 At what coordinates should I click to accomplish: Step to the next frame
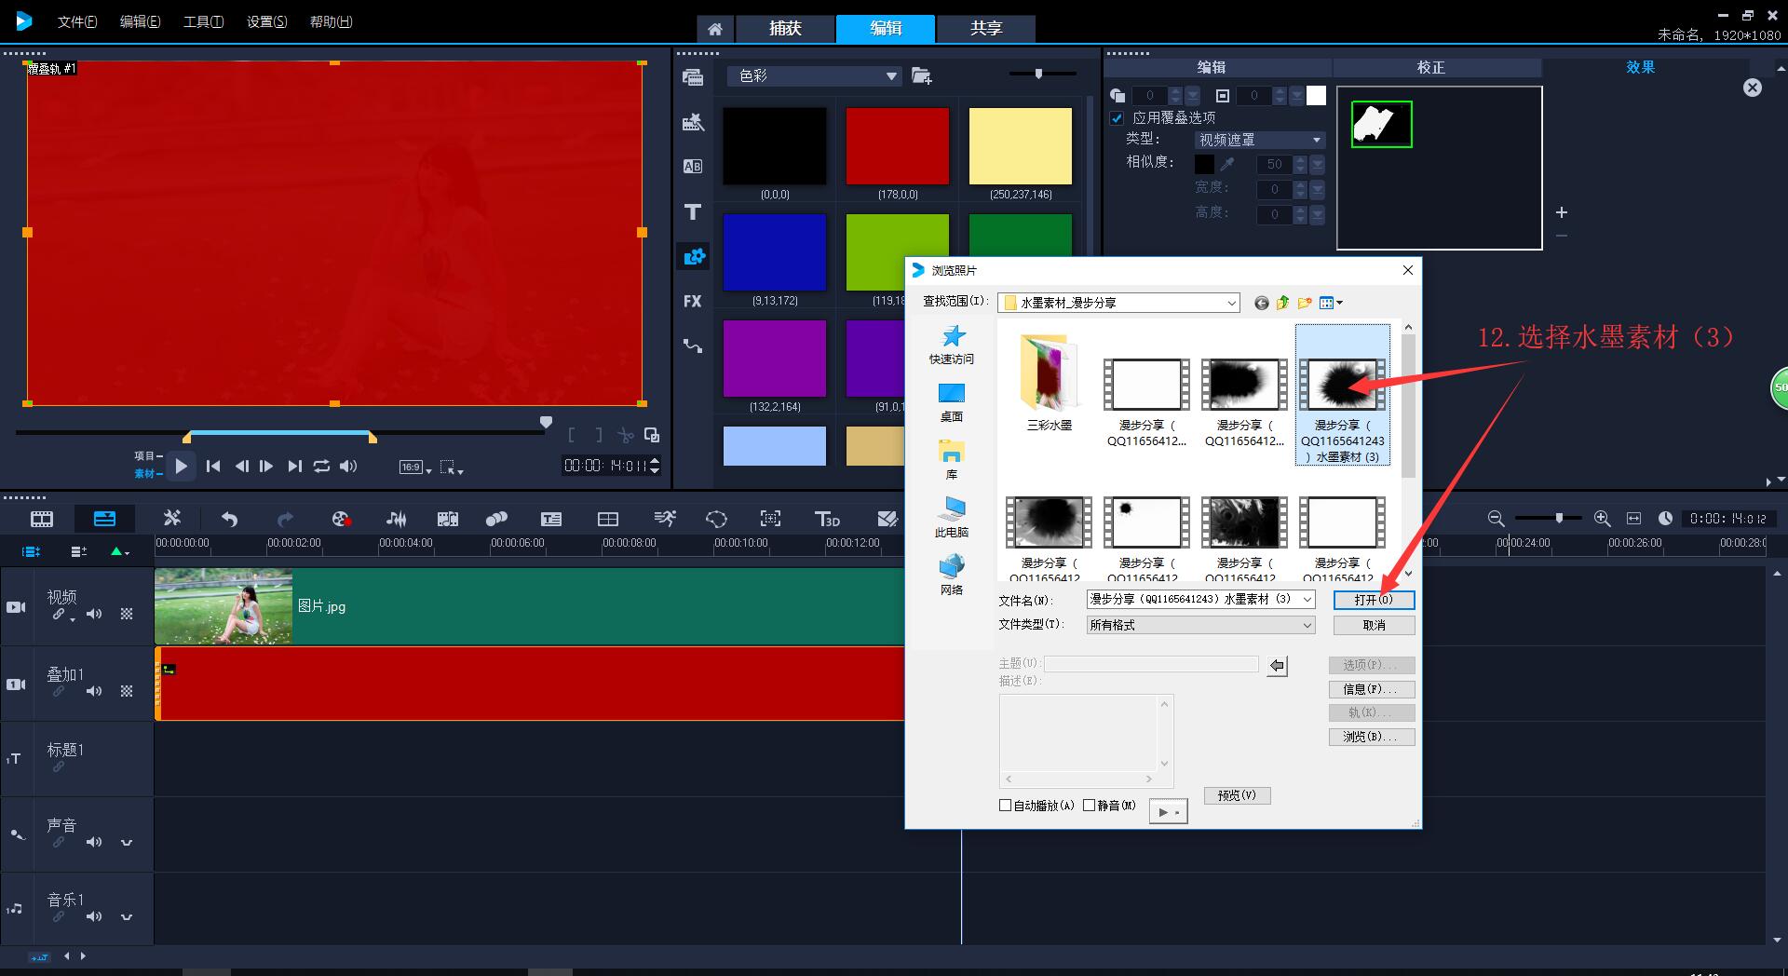tap(266, 466)
